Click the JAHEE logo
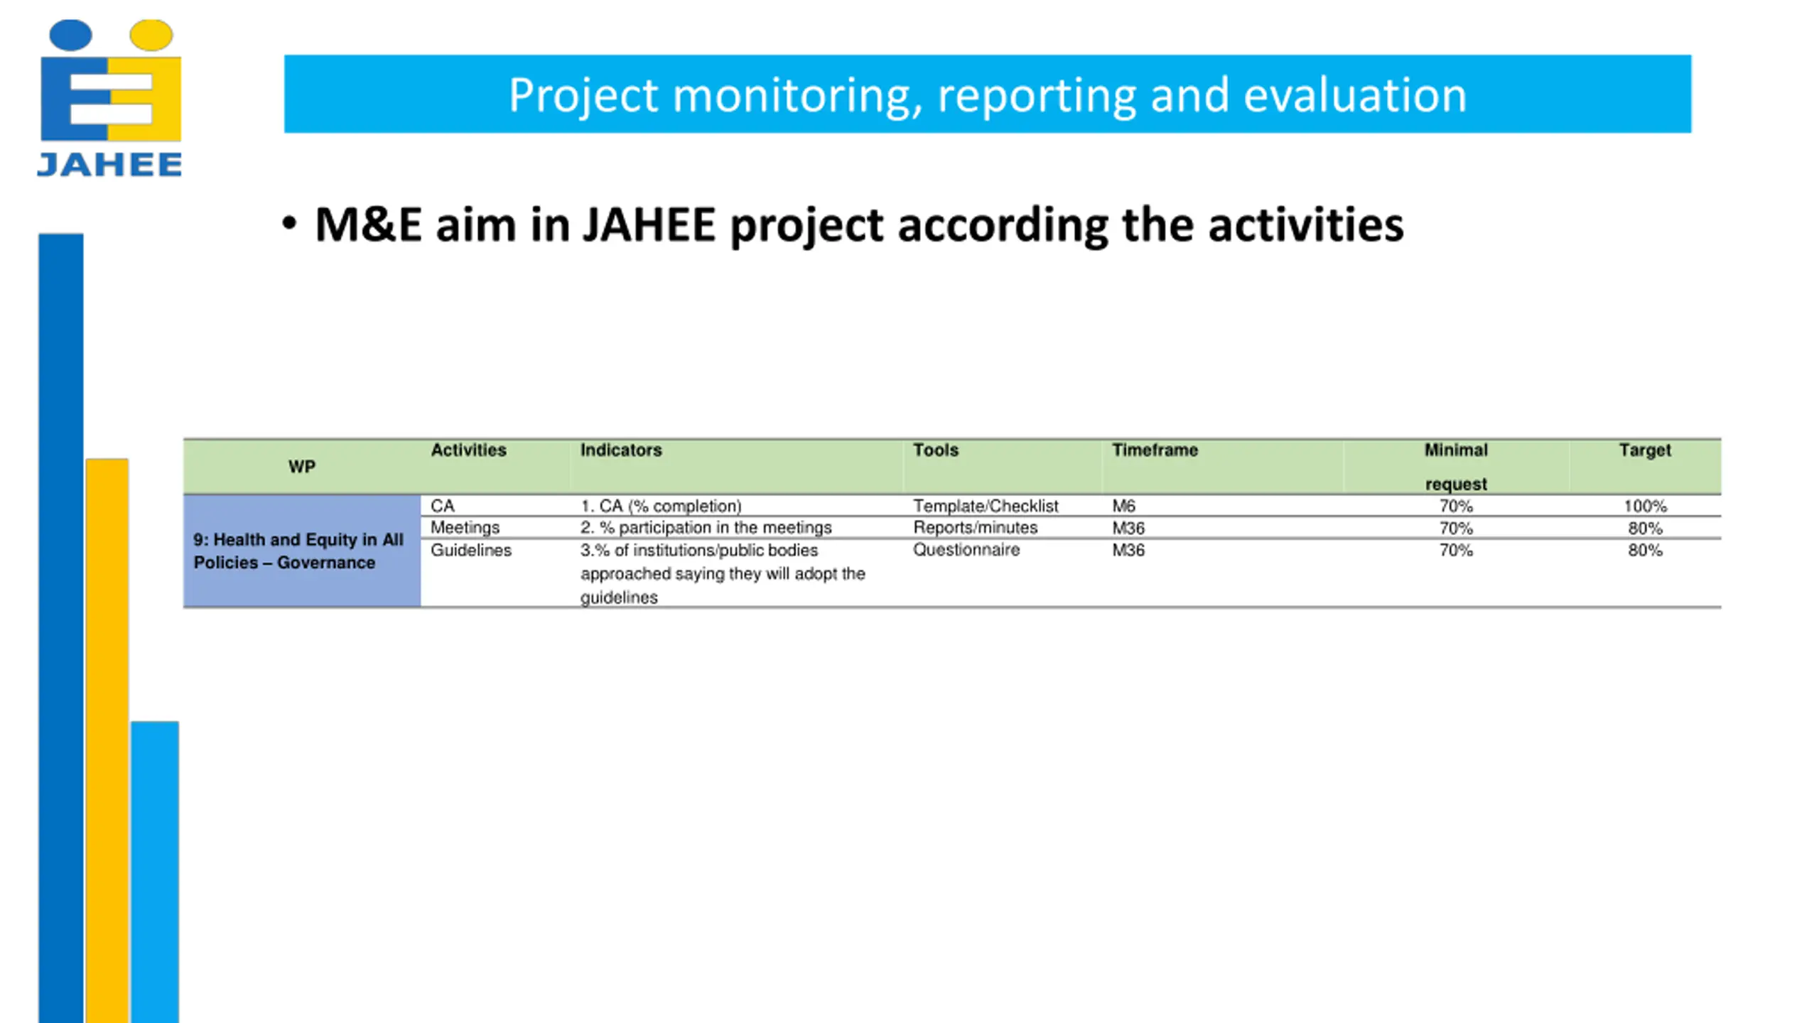 pyautogui.click(x=109, y=98)
